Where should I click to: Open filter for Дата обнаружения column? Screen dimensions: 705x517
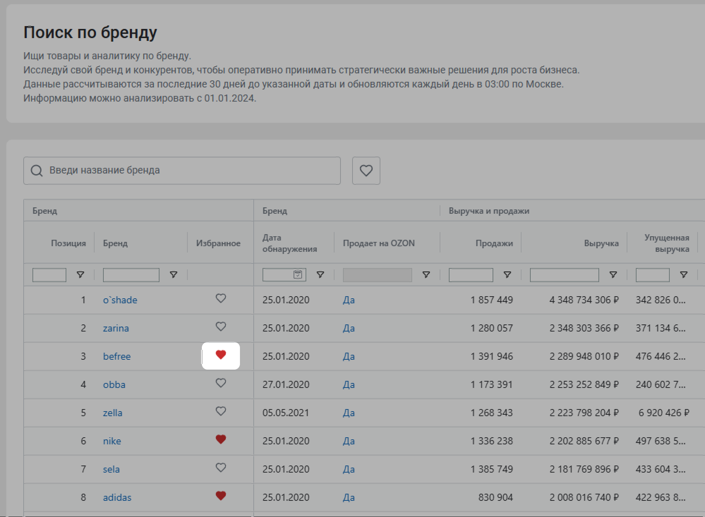click(320, 274)
